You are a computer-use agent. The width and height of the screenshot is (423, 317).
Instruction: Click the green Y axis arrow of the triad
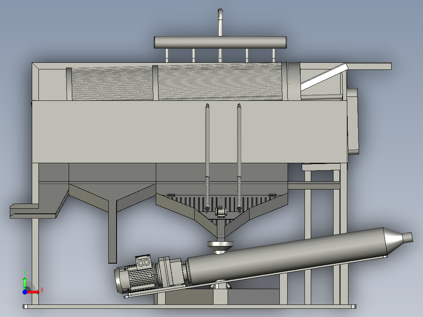pyautogui.click(x=25, y=283)
